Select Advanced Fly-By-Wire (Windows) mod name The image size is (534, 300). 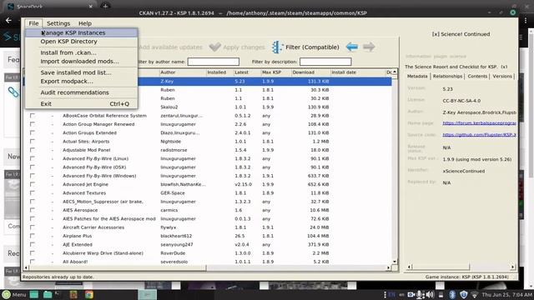(99, 176)
